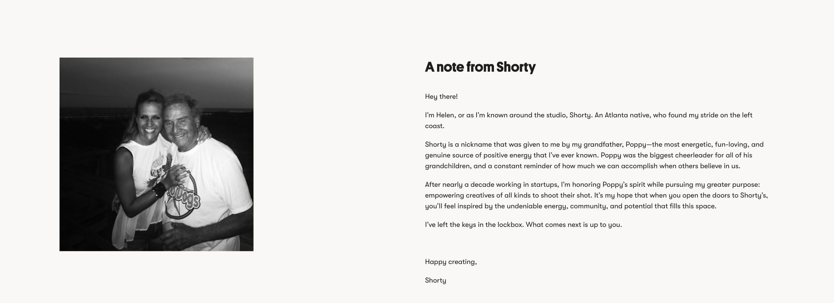This screenshot has height=303, width=834.
Task: Click the "Happy creating," sign-off line
Action: coord(450,262)
